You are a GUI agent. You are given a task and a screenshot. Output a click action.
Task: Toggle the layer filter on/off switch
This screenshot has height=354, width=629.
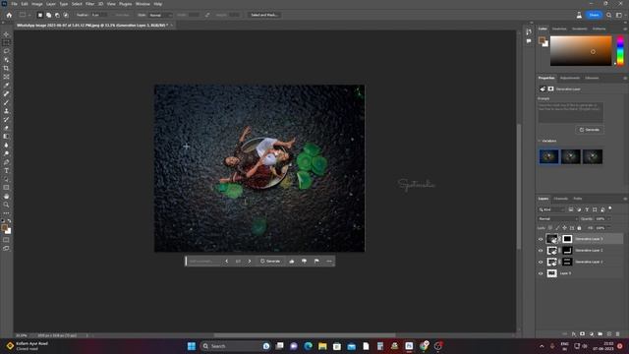pos(610,208)
